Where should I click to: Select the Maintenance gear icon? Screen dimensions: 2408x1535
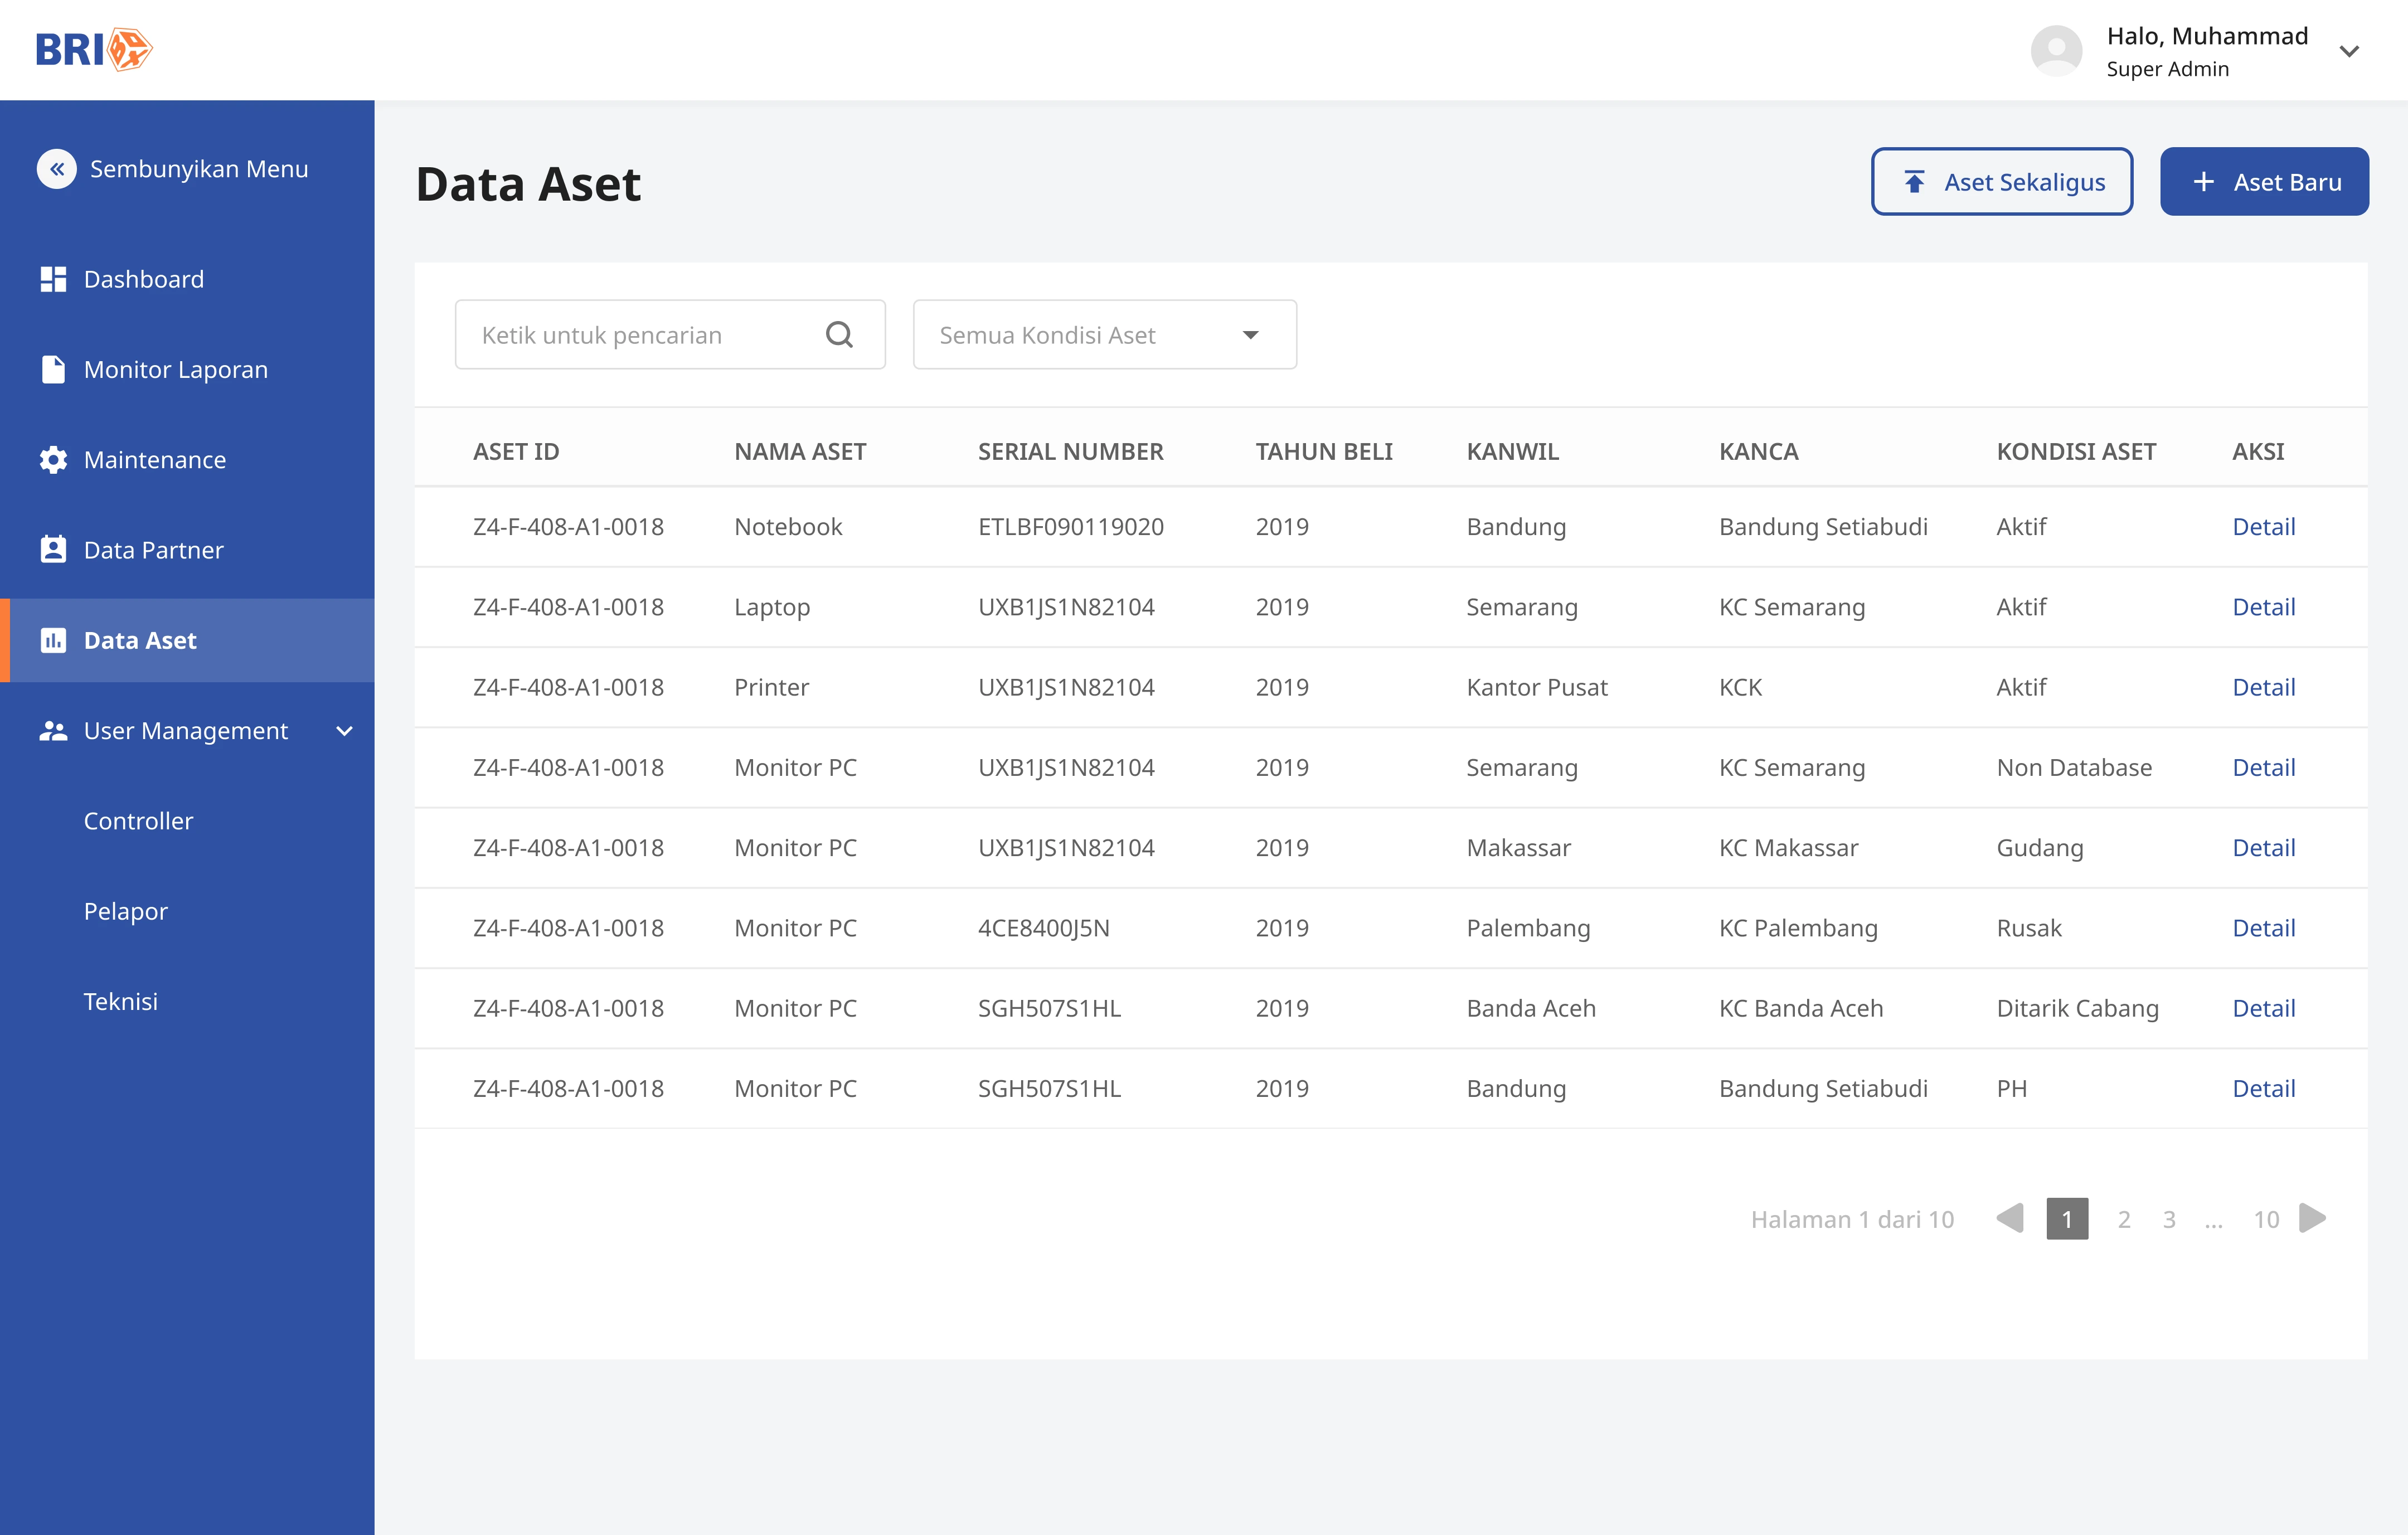click(x=53, y=459)
